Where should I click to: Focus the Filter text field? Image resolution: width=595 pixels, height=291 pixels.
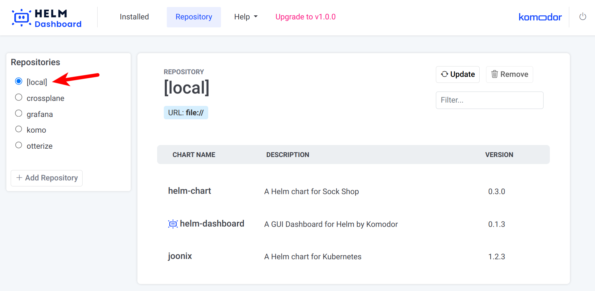(x=489, y=100)
